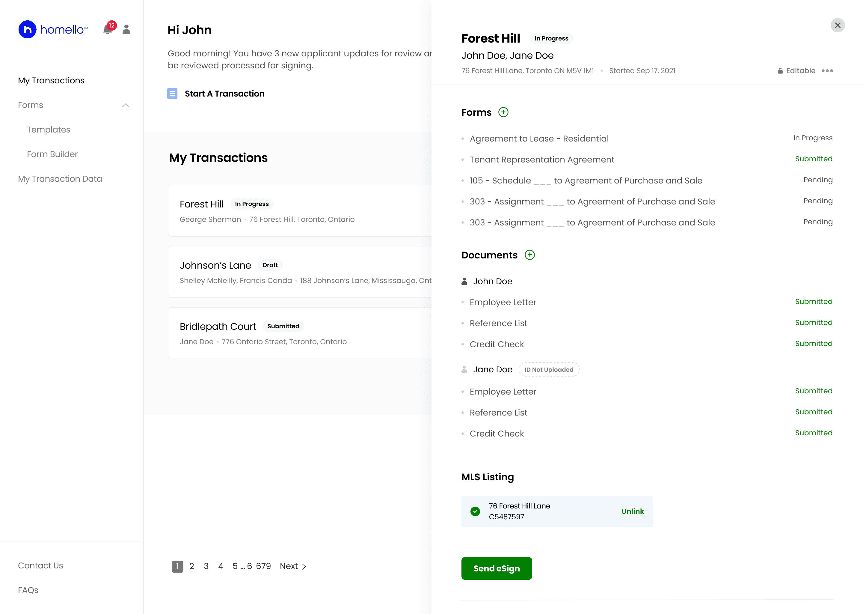Open My Transactions in sidebar

[51, 81]
